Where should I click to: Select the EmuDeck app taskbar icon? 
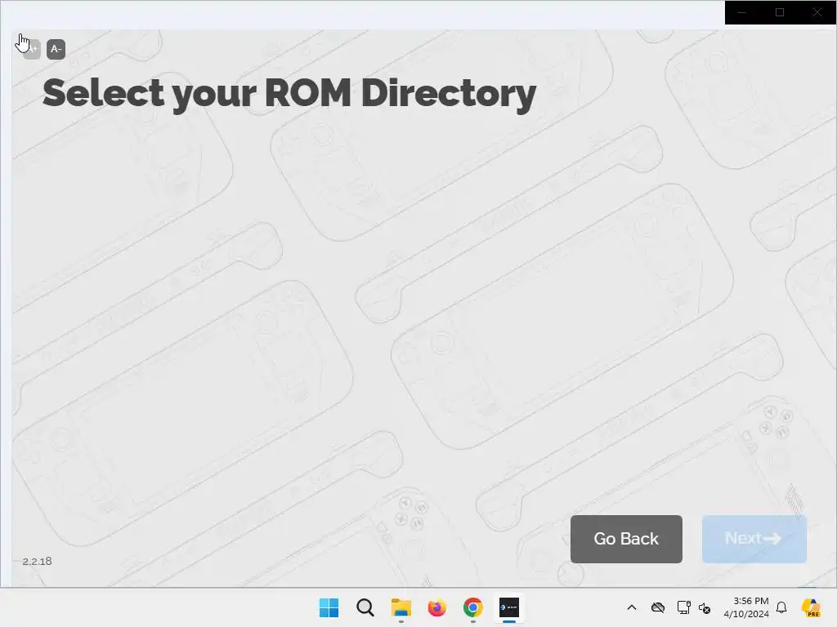click(x=508, y=607)
